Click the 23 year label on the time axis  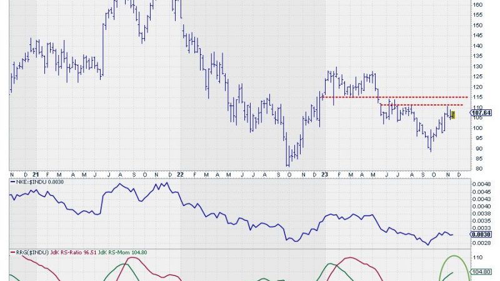pyautogui.click(x=324, y=175)
